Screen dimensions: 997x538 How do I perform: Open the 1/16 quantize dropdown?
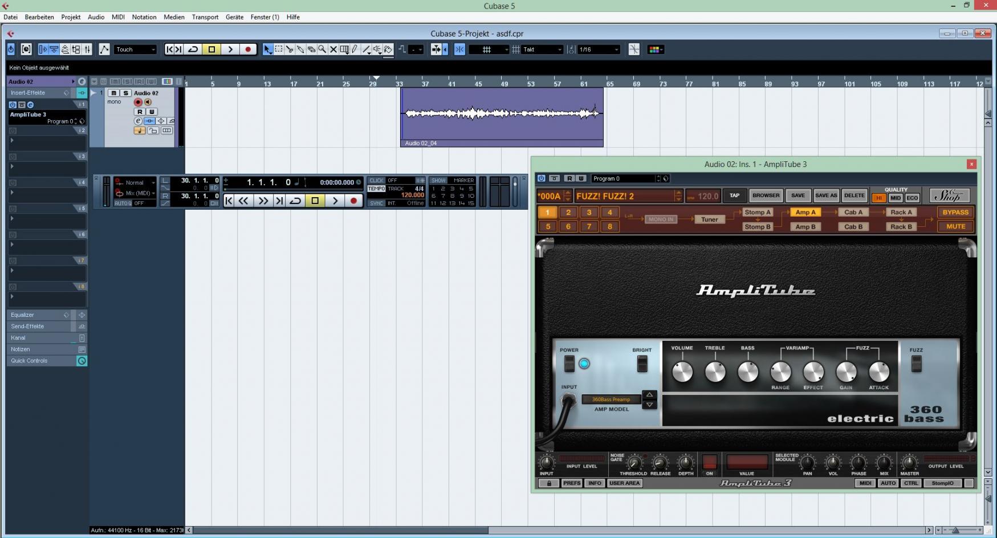[x=599, y=50]
